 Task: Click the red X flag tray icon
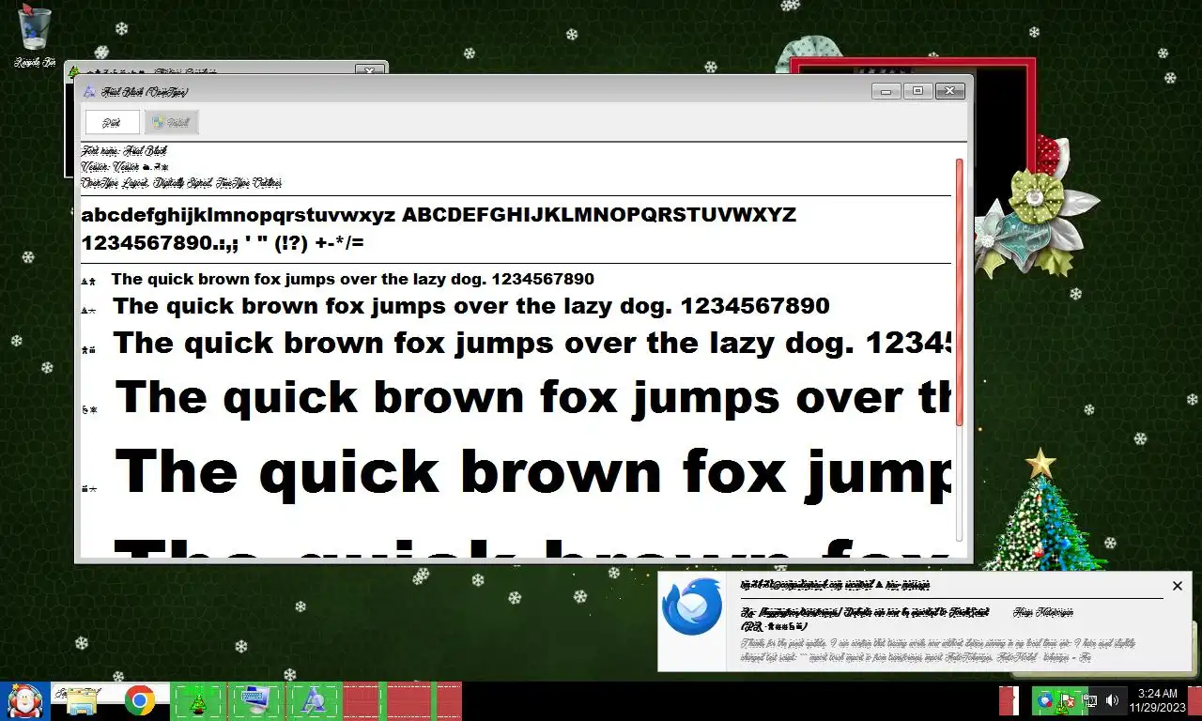tap(1069, 700)
